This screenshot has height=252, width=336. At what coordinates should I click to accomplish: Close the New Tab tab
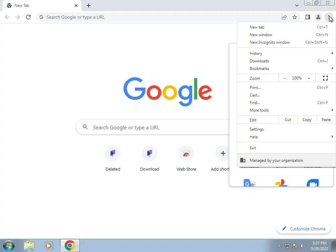pos(76,6)
